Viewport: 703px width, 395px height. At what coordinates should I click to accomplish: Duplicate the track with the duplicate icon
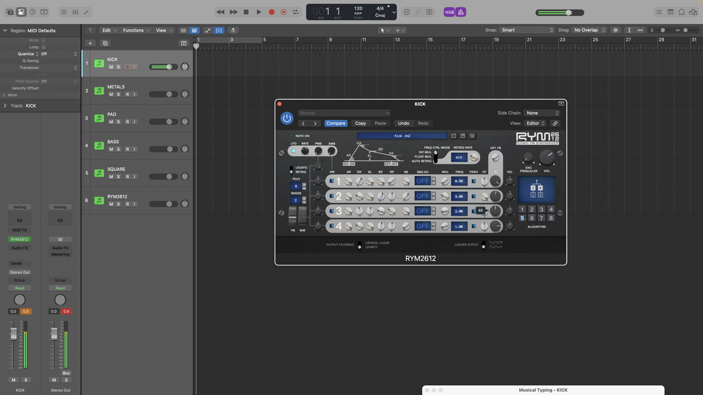coord(105,43)
